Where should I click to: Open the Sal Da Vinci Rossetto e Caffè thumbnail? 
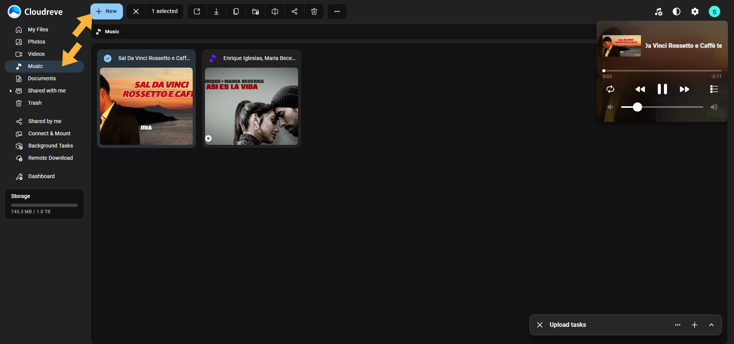tap(146, 106)
